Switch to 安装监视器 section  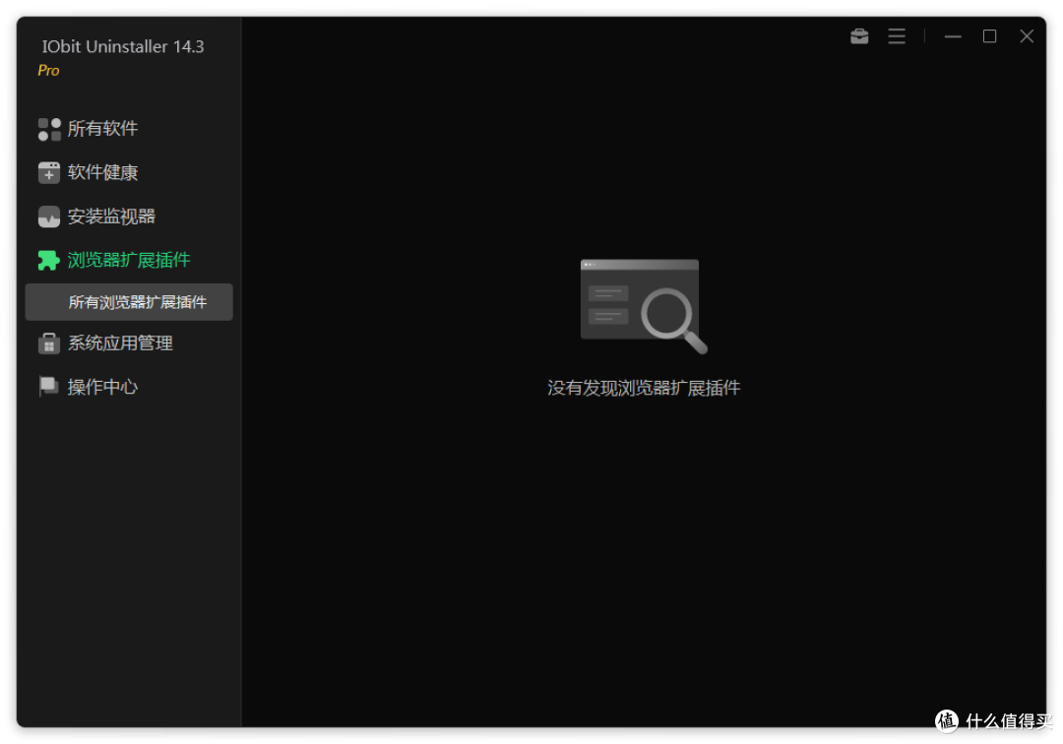click(111, 217)
